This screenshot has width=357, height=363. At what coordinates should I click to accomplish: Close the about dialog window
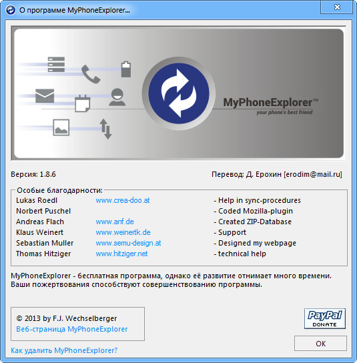[x=337, y=7]
